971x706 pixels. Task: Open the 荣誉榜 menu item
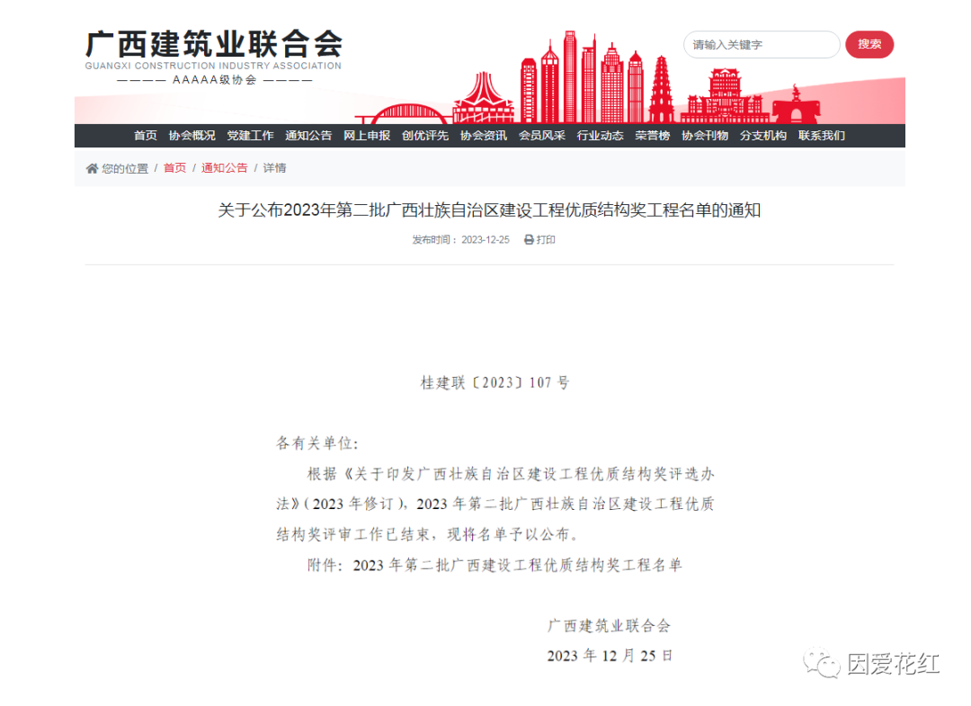(x=652, y=136)
